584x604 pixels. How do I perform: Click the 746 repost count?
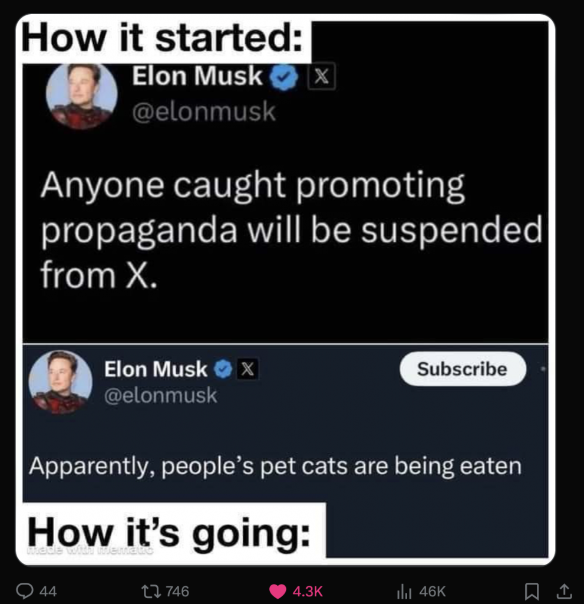tap(177, 591)
